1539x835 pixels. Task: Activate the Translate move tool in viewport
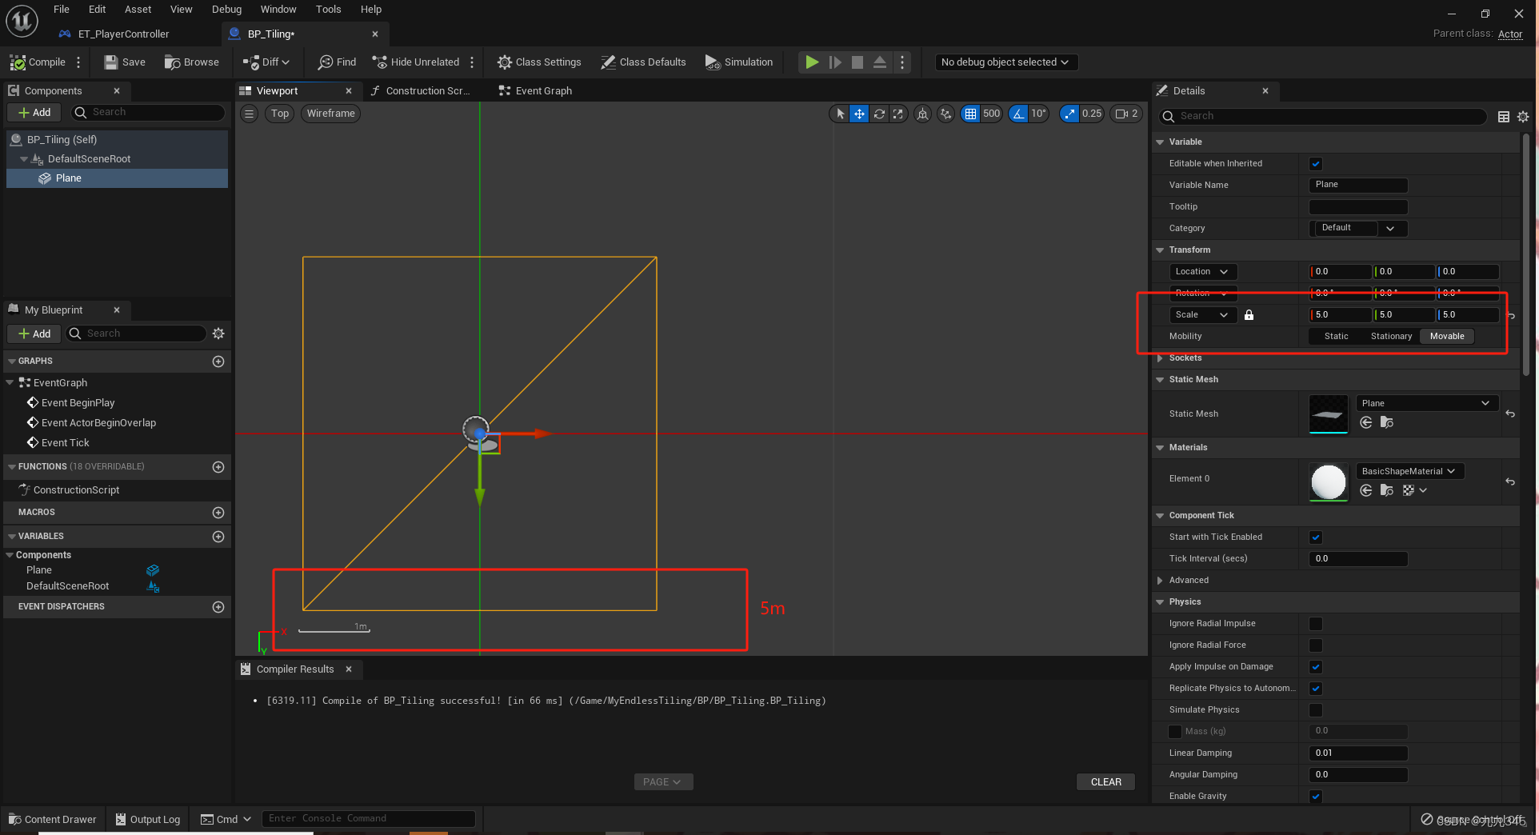coord(859,114)
